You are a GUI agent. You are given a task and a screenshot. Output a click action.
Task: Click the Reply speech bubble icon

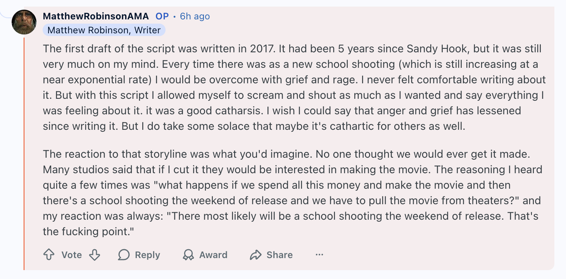tap(124, 255)
